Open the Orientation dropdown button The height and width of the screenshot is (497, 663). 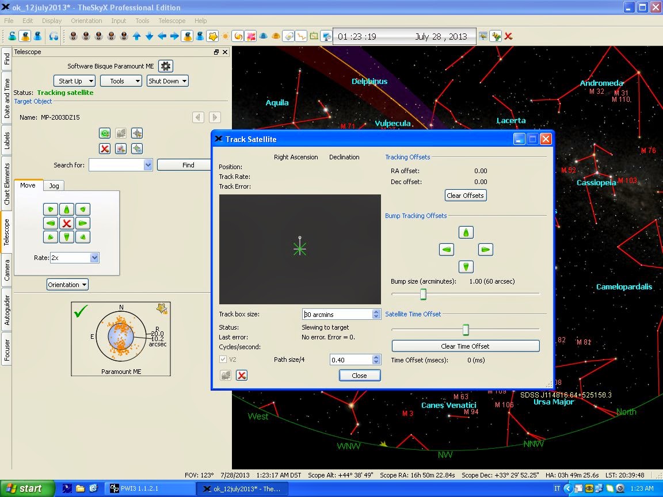(67, 285)
